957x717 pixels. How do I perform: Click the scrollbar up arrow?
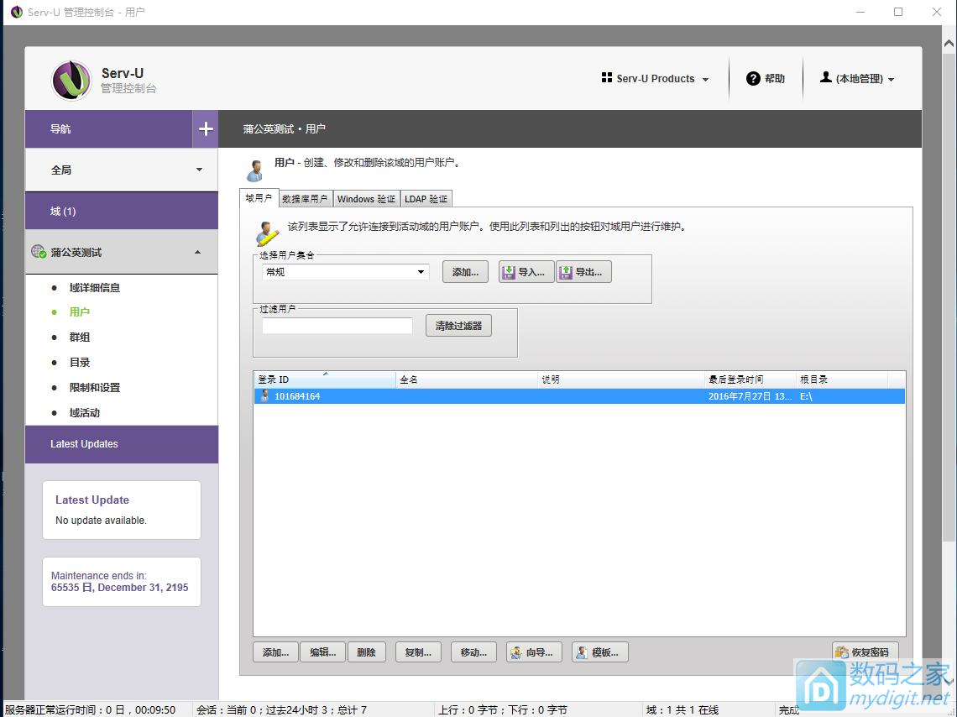pos(949,44)
